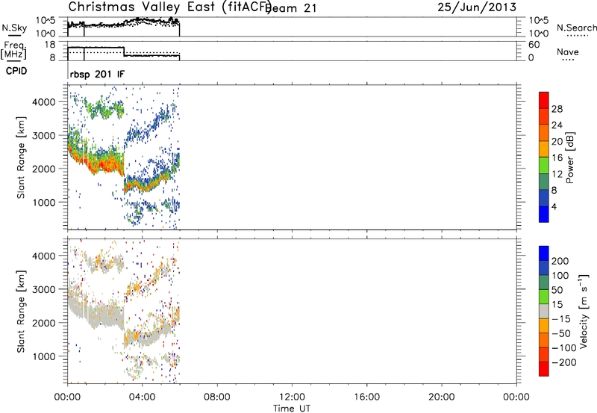Click the strong red-orange power echo band near 2000 km

pyautogui.click(x=104, y=165)
